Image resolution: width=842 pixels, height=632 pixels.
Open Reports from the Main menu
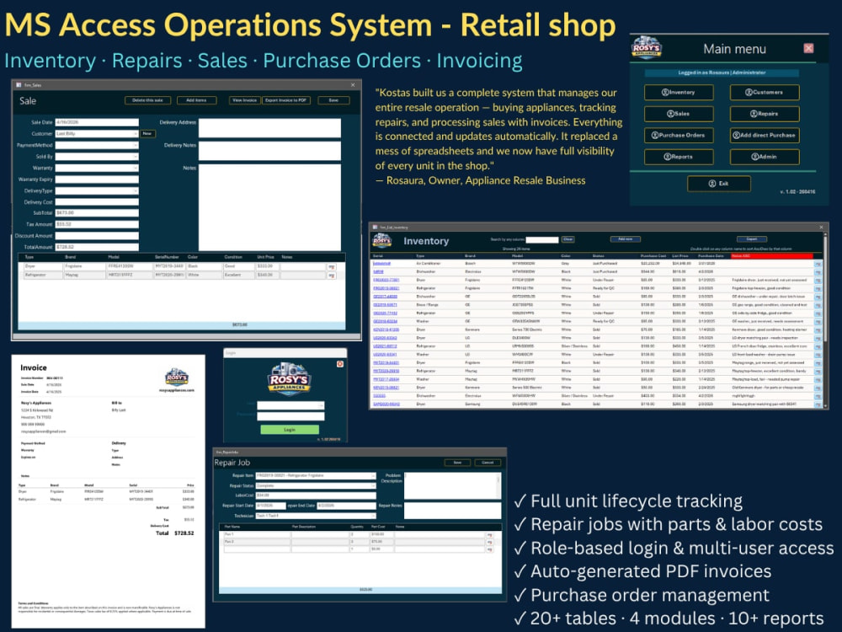coord(679,157)
